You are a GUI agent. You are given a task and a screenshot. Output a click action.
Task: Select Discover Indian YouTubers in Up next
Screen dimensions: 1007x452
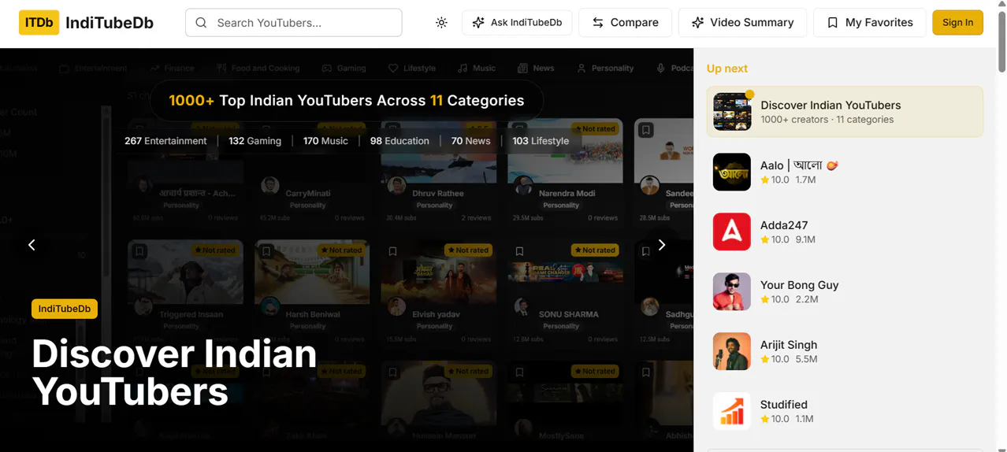pos(845,112)
